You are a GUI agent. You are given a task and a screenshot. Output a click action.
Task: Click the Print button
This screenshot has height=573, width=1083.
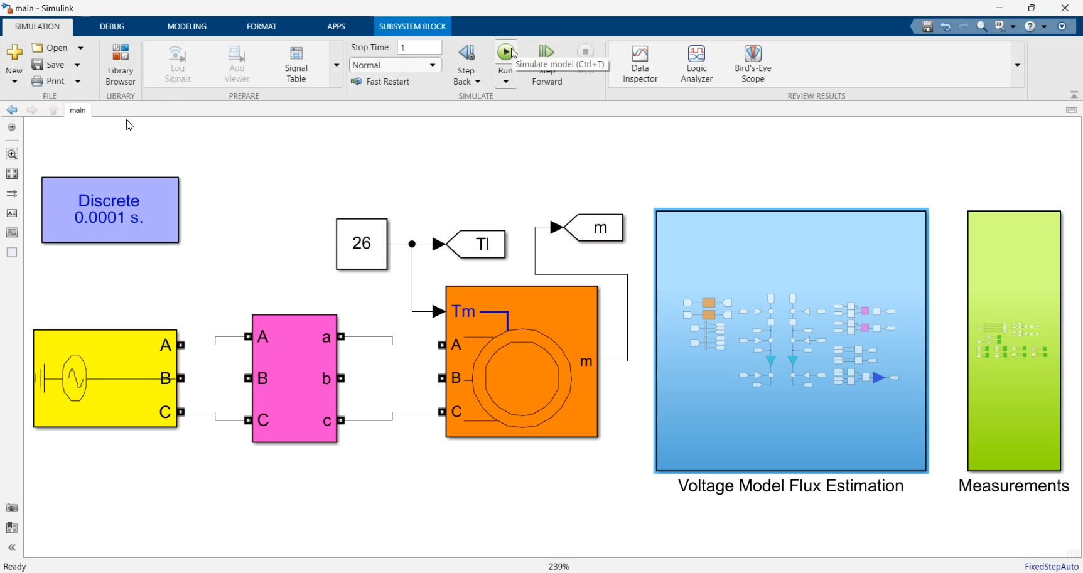tap(49, 81)
